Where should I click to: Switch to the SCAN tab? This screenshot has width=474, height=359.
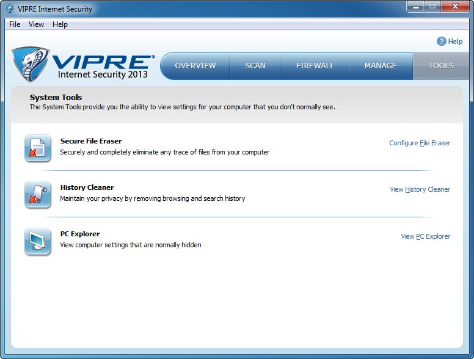[255, 66]
